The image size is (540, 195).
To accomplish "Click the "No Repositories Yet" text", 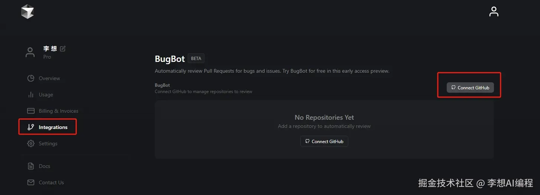I will tap(324, 117).
